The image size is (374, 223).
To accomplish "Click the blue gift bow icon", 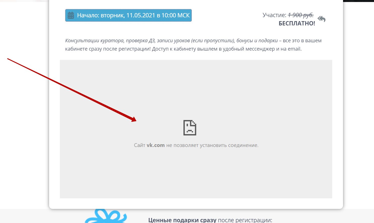I will click(x=106, y=216).
